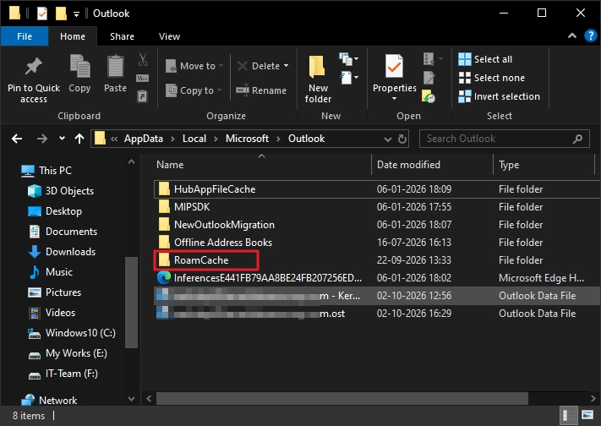Click the Easy access icon

tap(346, 78)
